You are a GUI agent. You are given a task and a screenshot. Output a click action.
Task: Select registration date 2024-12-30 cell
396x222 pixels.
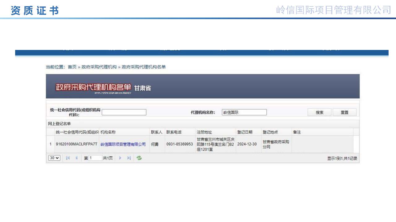tap(249, 144)
